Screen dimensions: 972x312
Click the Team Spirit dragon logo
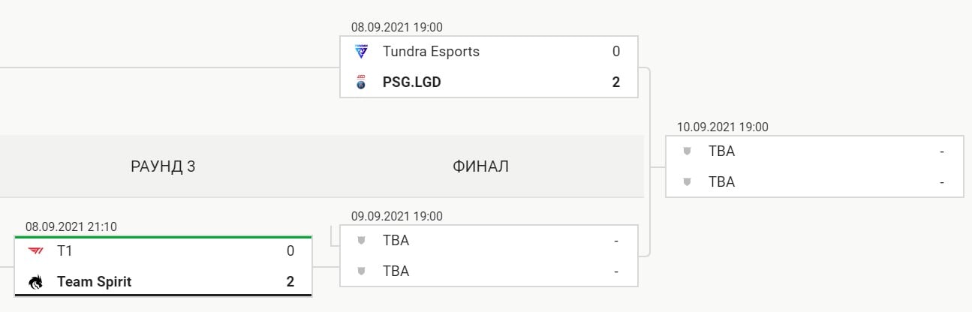[36, 282]
